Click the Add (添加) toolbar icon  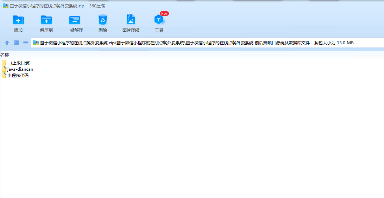coord(18,20)
